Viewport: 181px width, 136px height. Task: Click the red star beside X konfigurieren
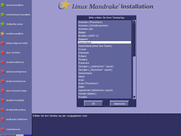(2, 129)
